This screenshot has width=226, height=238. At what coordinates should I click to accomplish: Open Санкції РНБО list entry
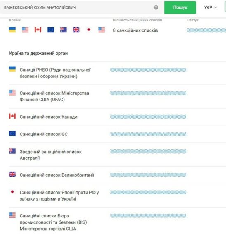[55, 73]
